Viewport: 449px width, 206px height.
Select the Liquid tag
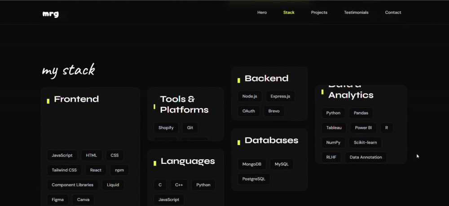tap(113, 185)
